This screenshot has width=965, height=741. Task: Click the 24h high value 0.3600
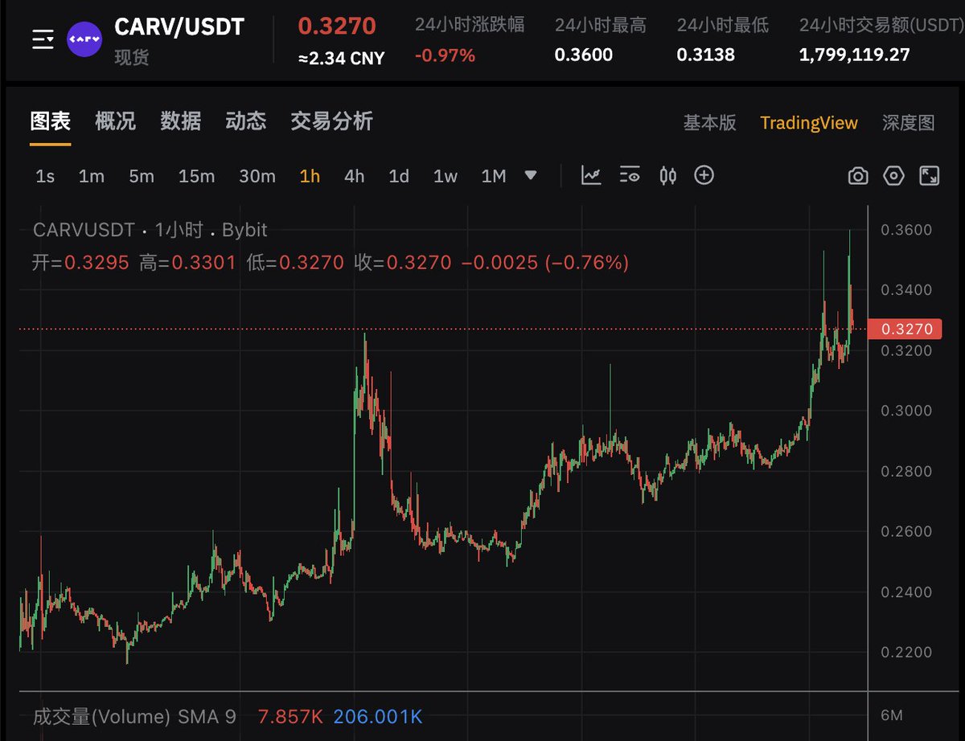584,55
